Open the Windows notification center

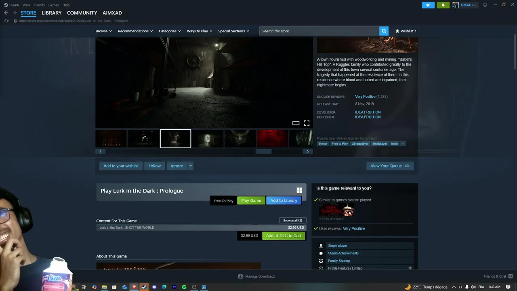(x=508, y=287)
